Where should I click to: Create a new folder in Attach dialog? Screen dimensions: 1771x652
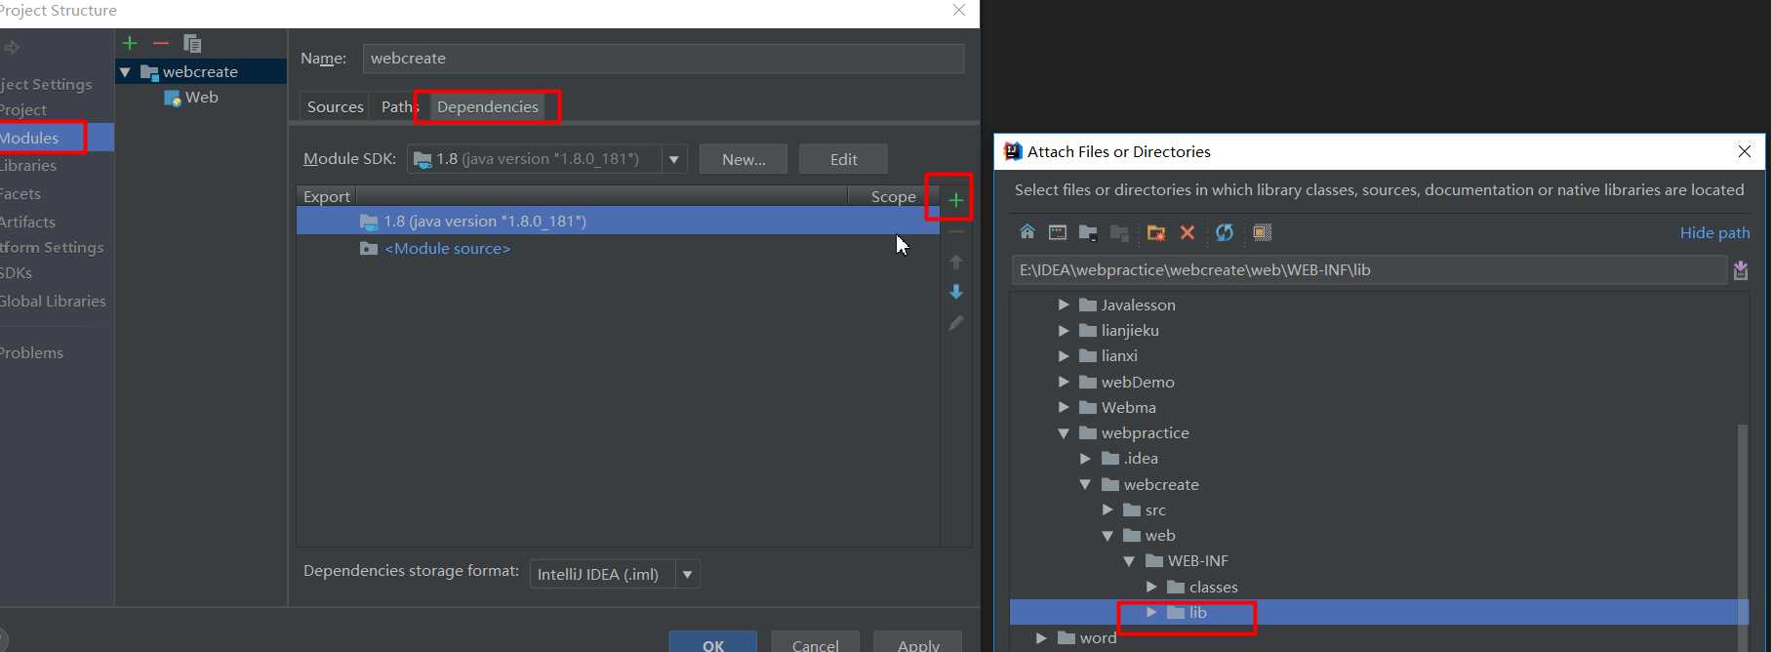pos(1156,232)
